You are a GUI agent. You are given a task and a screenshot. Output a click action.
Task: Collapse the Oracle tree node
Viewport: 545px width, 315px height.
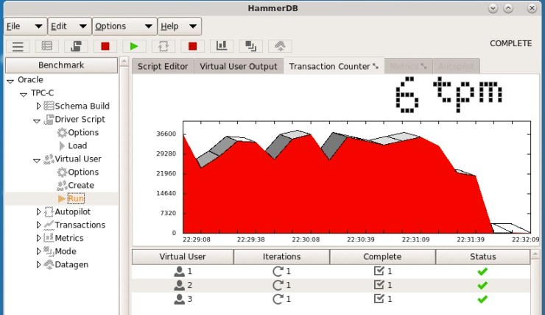pos(10,81)
